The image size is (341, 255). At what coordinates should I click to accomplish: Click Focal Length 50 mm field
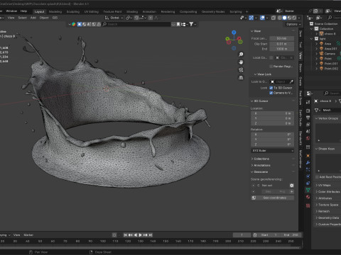coord(281,38)
